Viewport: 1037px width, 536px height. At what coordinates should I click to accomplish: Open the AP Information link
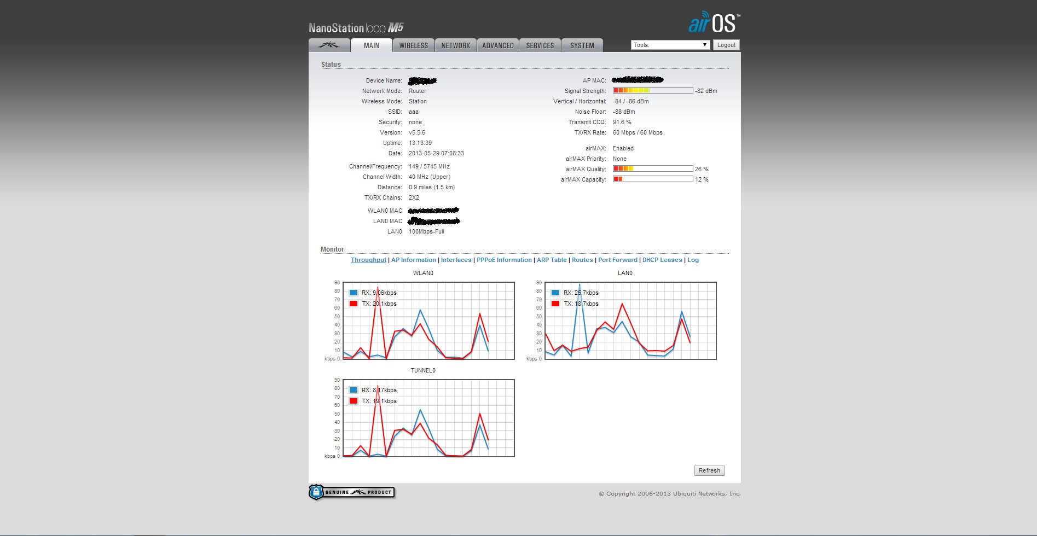(414, 260)
